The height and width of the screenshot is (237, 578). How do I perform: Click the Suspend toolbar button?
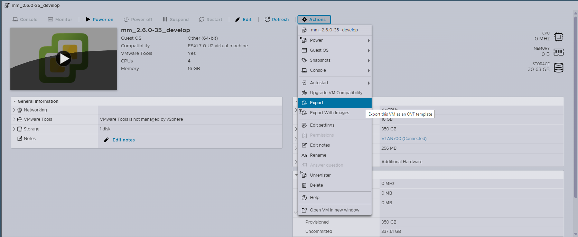pyautogui.click(x=176, y=20)
